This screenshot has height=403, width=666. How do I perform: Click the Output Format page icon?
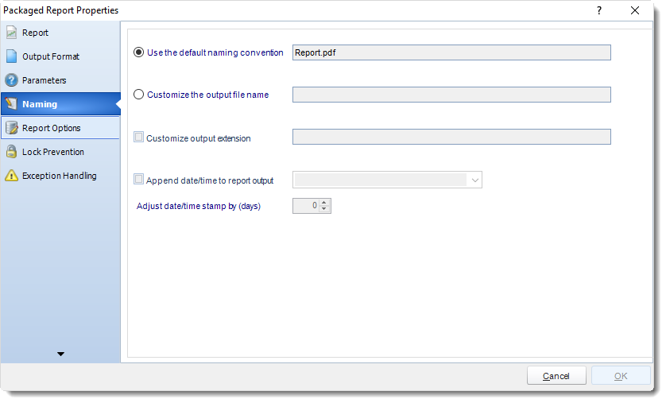11,56
